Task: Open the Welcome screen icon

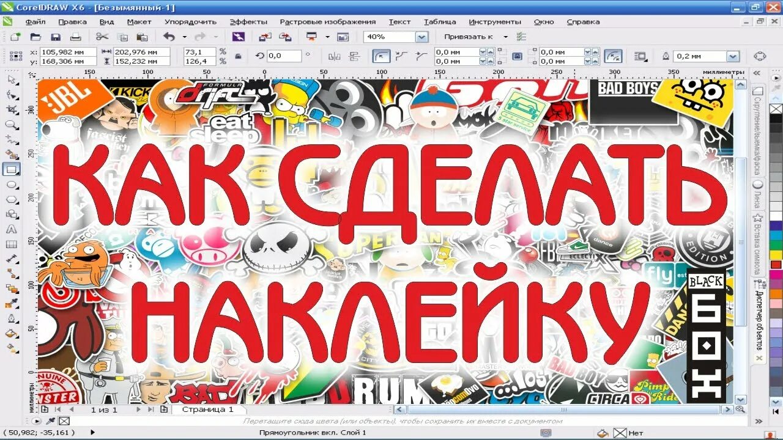Action: 343,37
